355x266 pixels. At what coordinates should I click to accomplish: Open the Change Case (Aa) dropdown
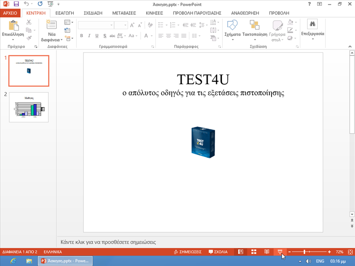(133, 35)
